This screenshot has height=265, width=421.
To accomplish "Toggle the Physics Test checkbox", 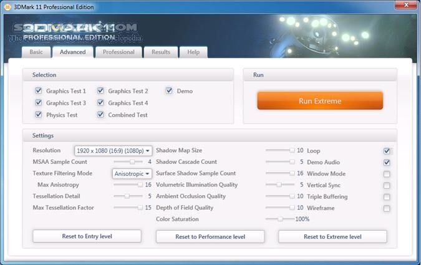I will [39, 115].
